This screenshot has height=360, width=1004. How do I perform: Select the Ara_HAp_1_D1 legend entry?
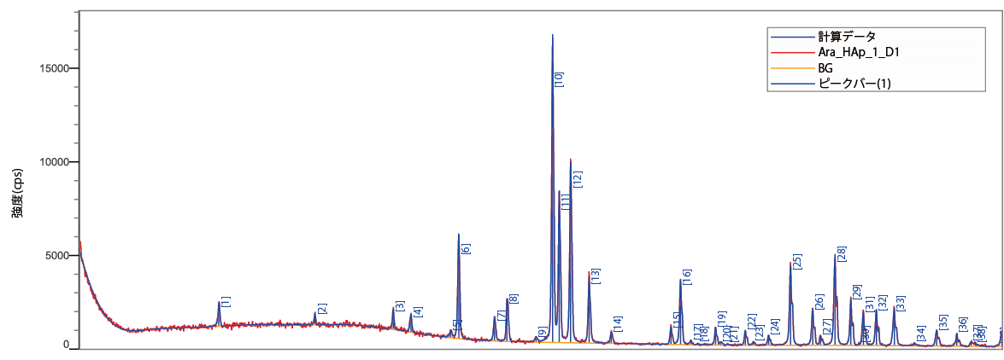tap(858, 52)
